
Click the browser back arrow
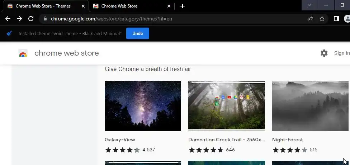point(8,19)
